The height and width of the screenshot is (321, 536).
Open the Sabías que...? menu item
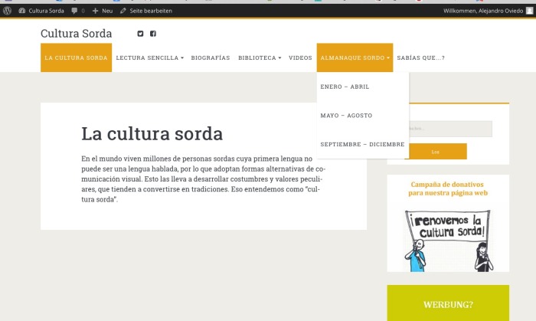421,57
